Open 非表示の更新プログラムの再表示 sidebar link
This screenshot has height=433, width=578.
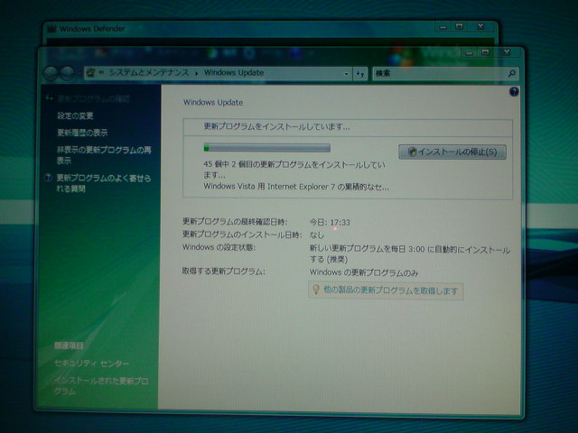104,155
